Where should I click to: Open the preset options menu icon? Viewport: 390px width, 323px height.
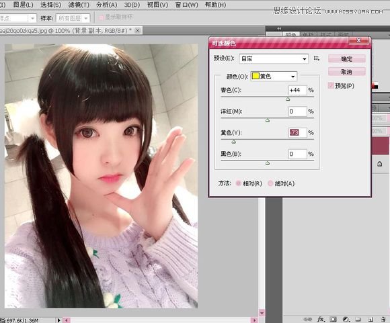(x=317, y=58)
